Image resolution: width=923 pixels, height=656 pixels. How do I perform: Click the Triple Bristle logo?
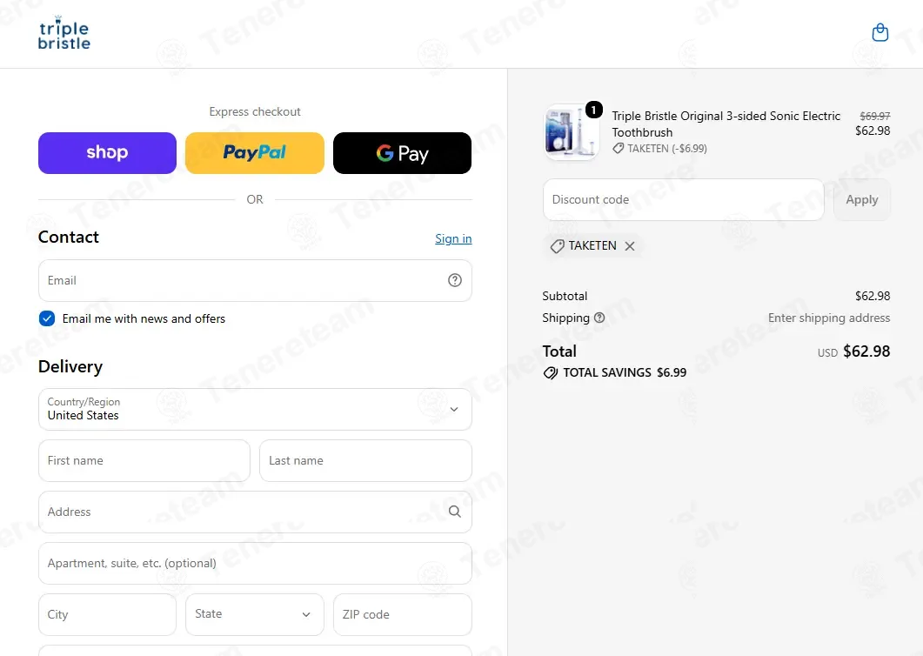pyautogui.click(x=64, y=33)
